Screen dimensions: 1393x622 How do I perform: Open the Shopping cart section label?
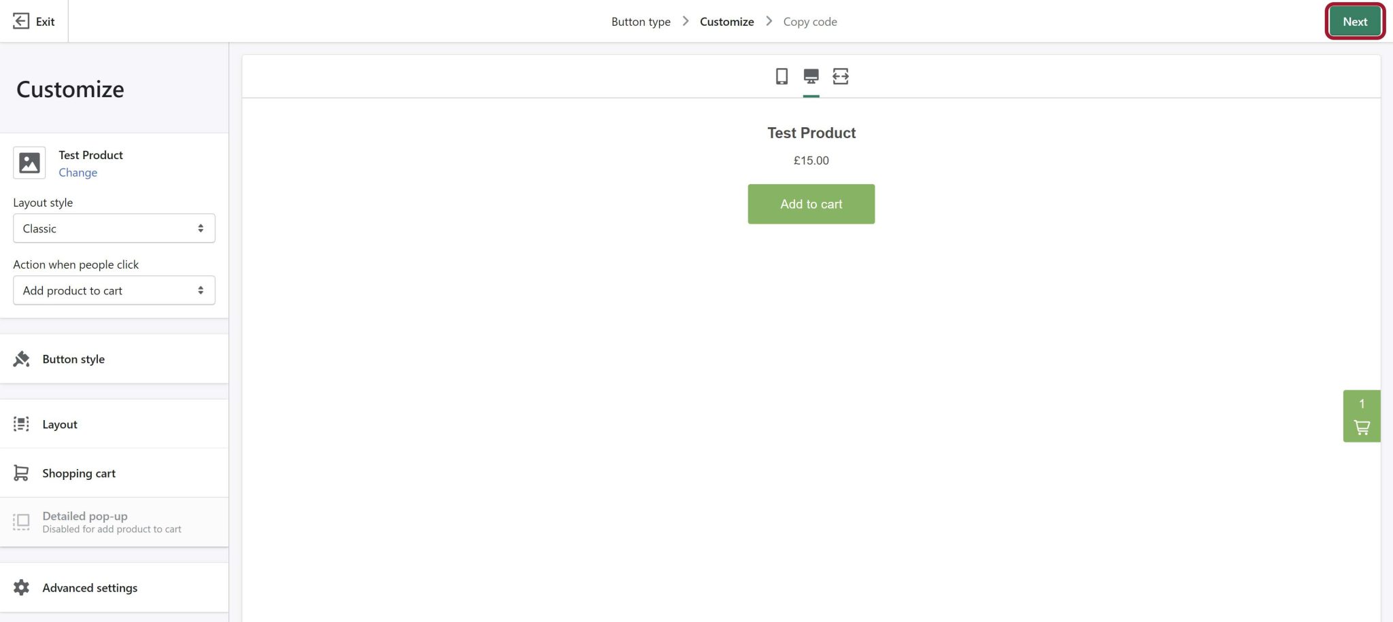79,473
